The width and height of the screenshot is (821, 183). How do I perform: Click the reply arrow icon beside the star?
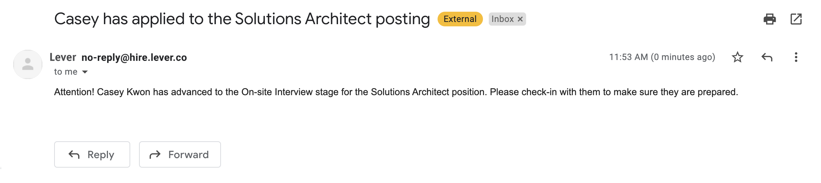[767, 57]
